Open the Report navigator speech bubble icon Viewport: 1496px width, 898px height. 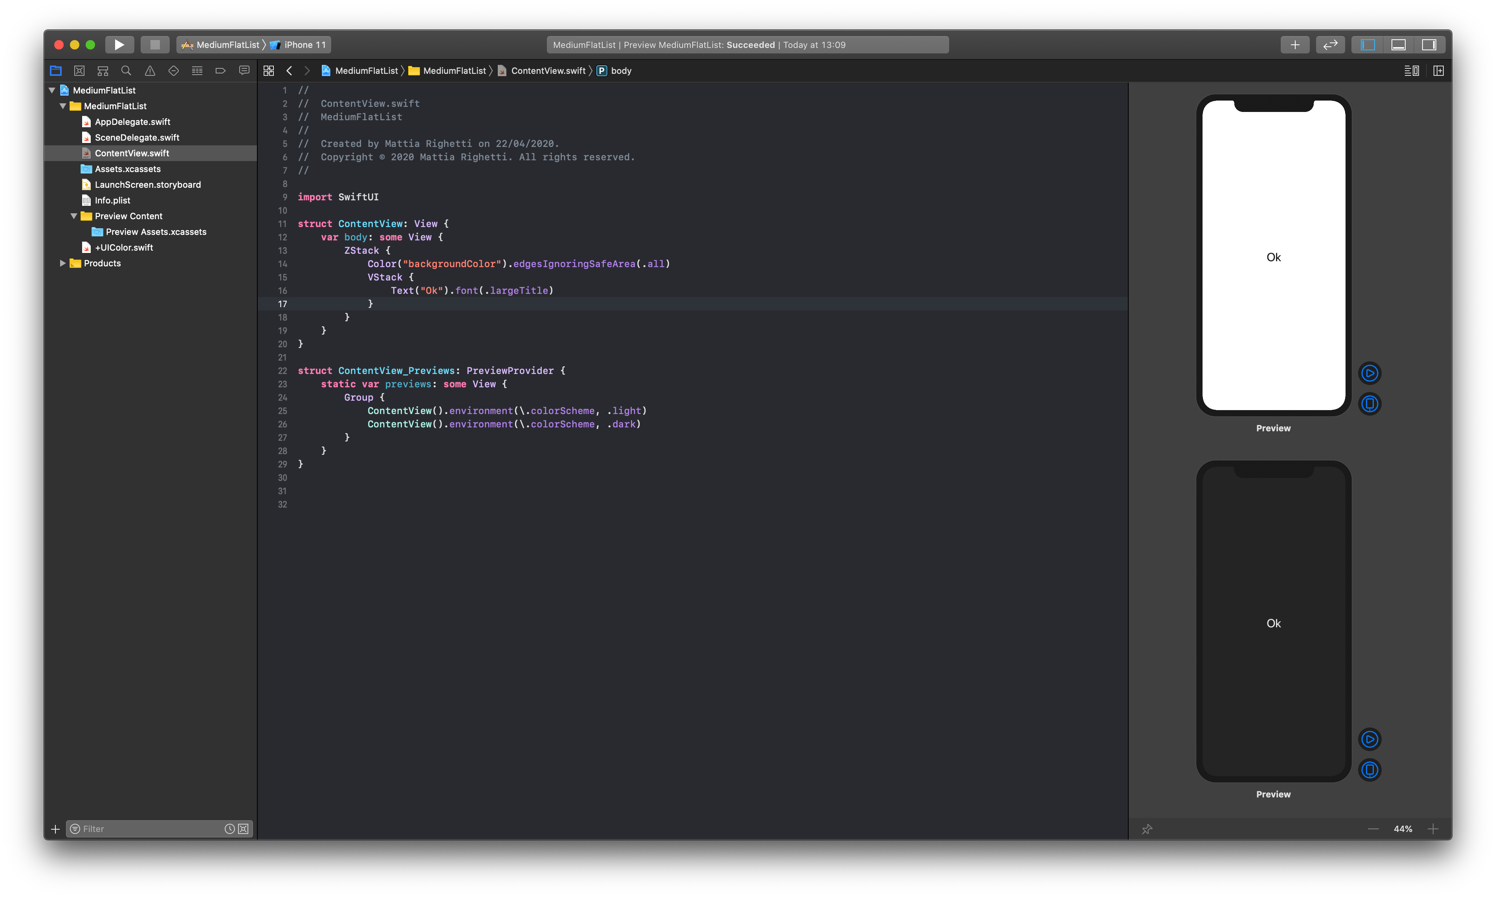pyautogui.click(x=244, y=71)
